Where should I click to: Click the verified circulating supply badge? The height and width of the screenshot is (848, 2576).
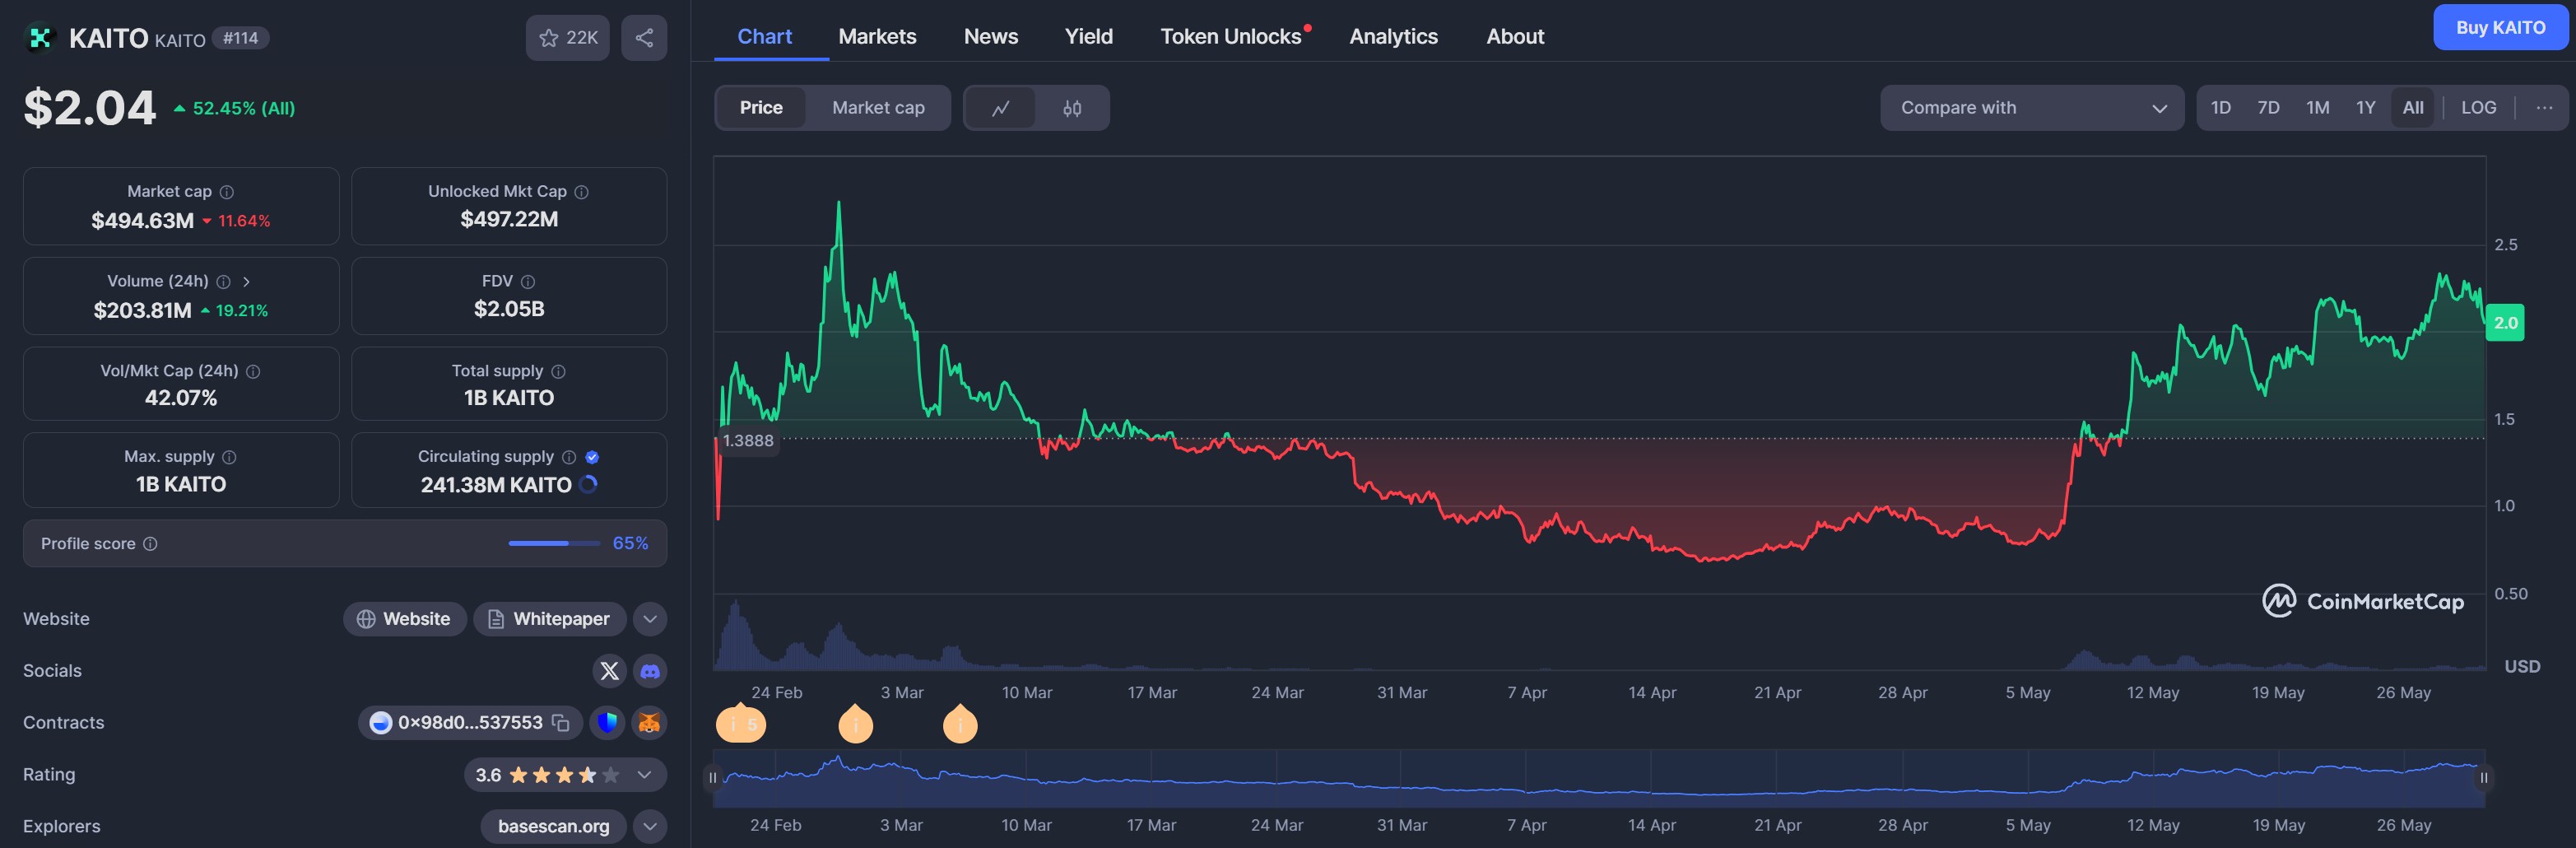click(592, 457)
